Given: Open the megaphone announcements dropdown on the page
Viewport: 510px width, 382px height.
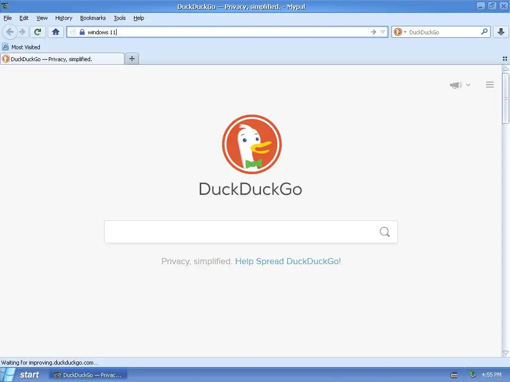Looking at the screenshot, I should tap(460, 85).
